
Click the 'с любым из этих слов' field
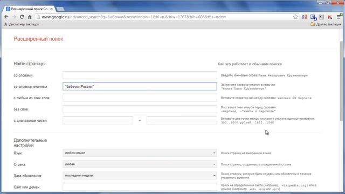[140, 98]
